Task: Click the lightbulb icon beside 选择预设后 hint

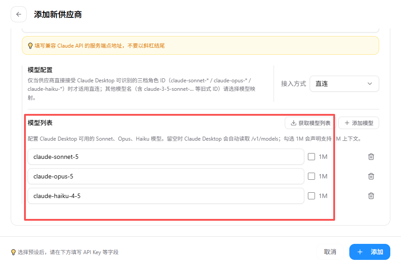Action: click(x=13, y=252)
